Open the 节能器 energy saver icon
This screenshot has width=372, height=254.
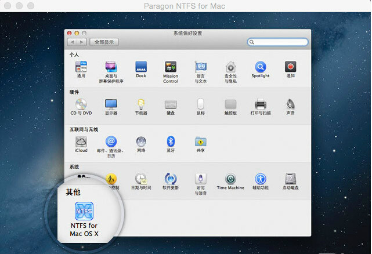(141, 104)
